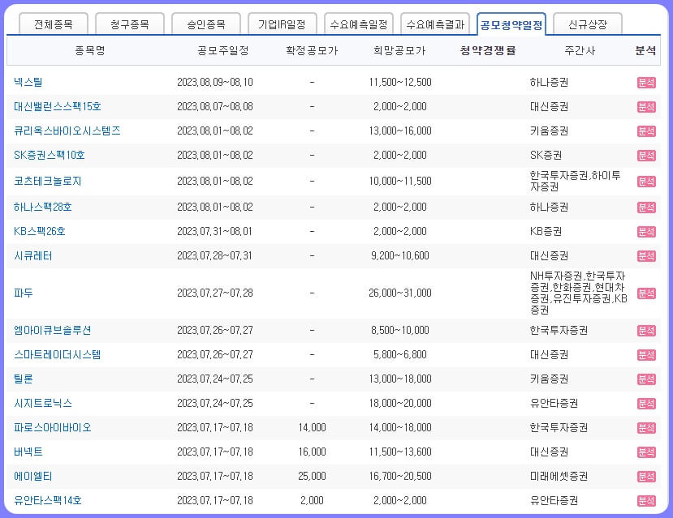Click the KB스팩26호 link
The width and height of the screenshot is (673, 518).
coord(40,231)
